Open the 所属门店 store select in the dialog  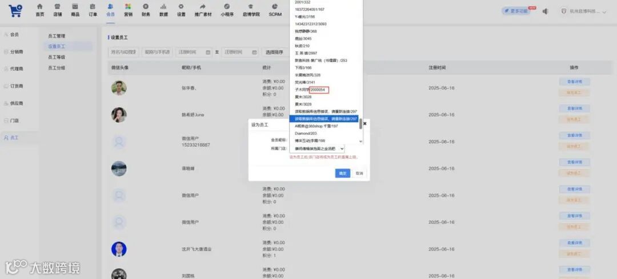(317, 148)
